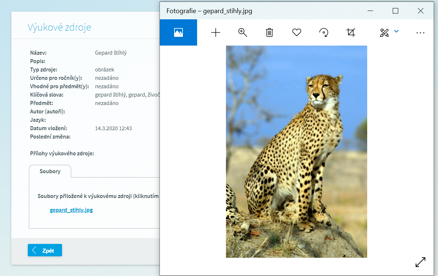Enter full screen with diagonal arrows icon

pyautogui.click(x=420, y=262)
